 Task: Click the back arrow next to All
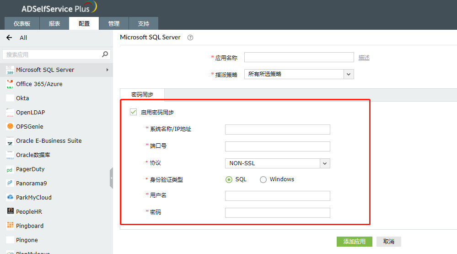(9, 38)
